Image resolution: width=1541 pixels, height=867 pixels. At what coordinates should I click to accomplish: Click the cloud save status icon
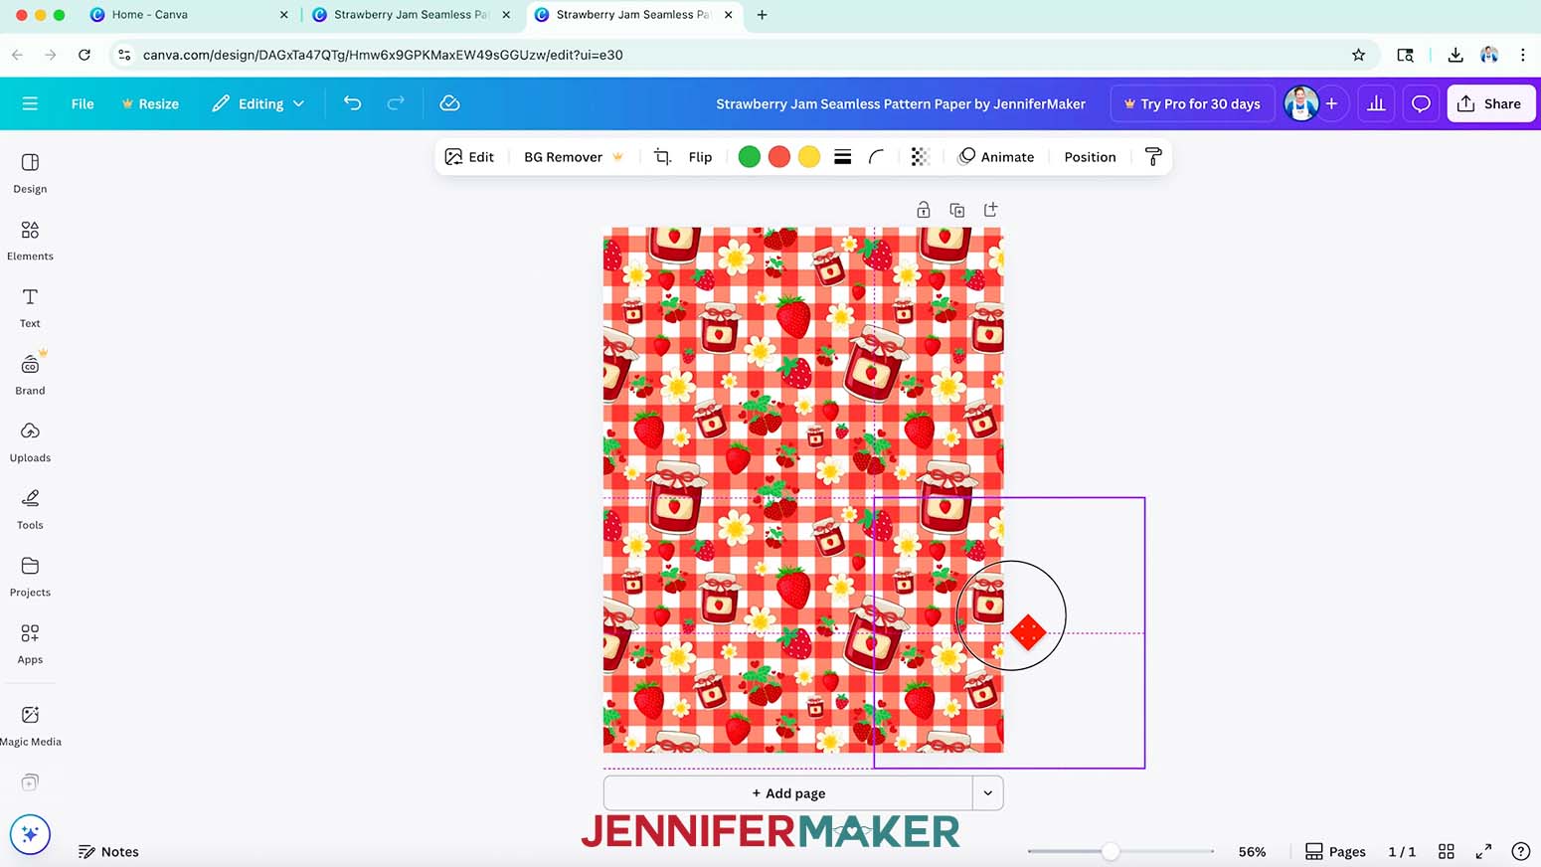(x=449, y=103)
